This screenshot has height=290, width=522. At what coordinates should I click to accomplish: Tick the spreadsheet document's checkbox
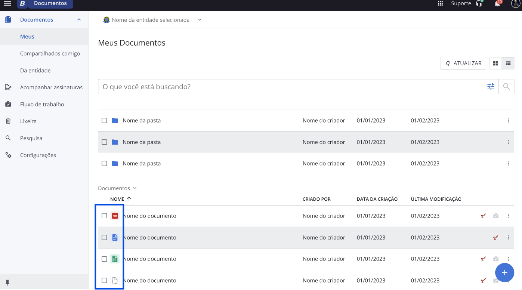104,259
